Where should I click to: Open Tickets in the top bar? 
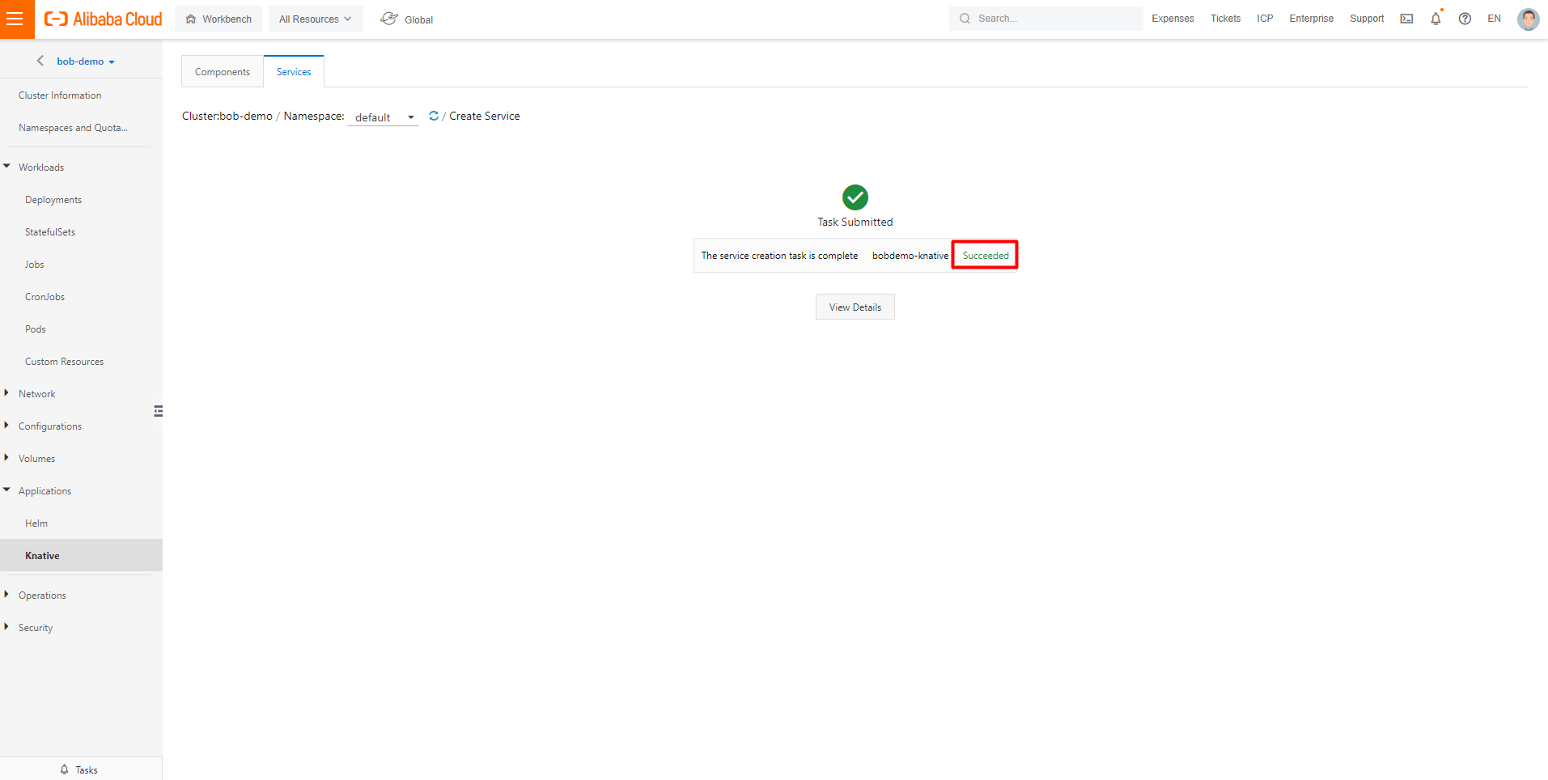(1225, 19)
